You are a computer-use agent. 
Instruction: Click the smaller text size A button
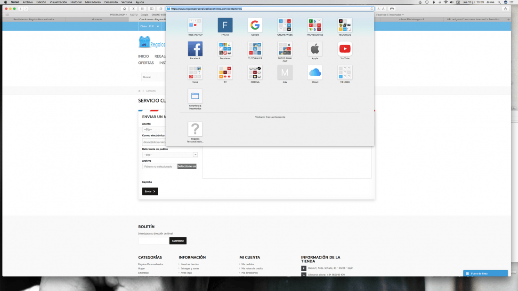(379, 9)
